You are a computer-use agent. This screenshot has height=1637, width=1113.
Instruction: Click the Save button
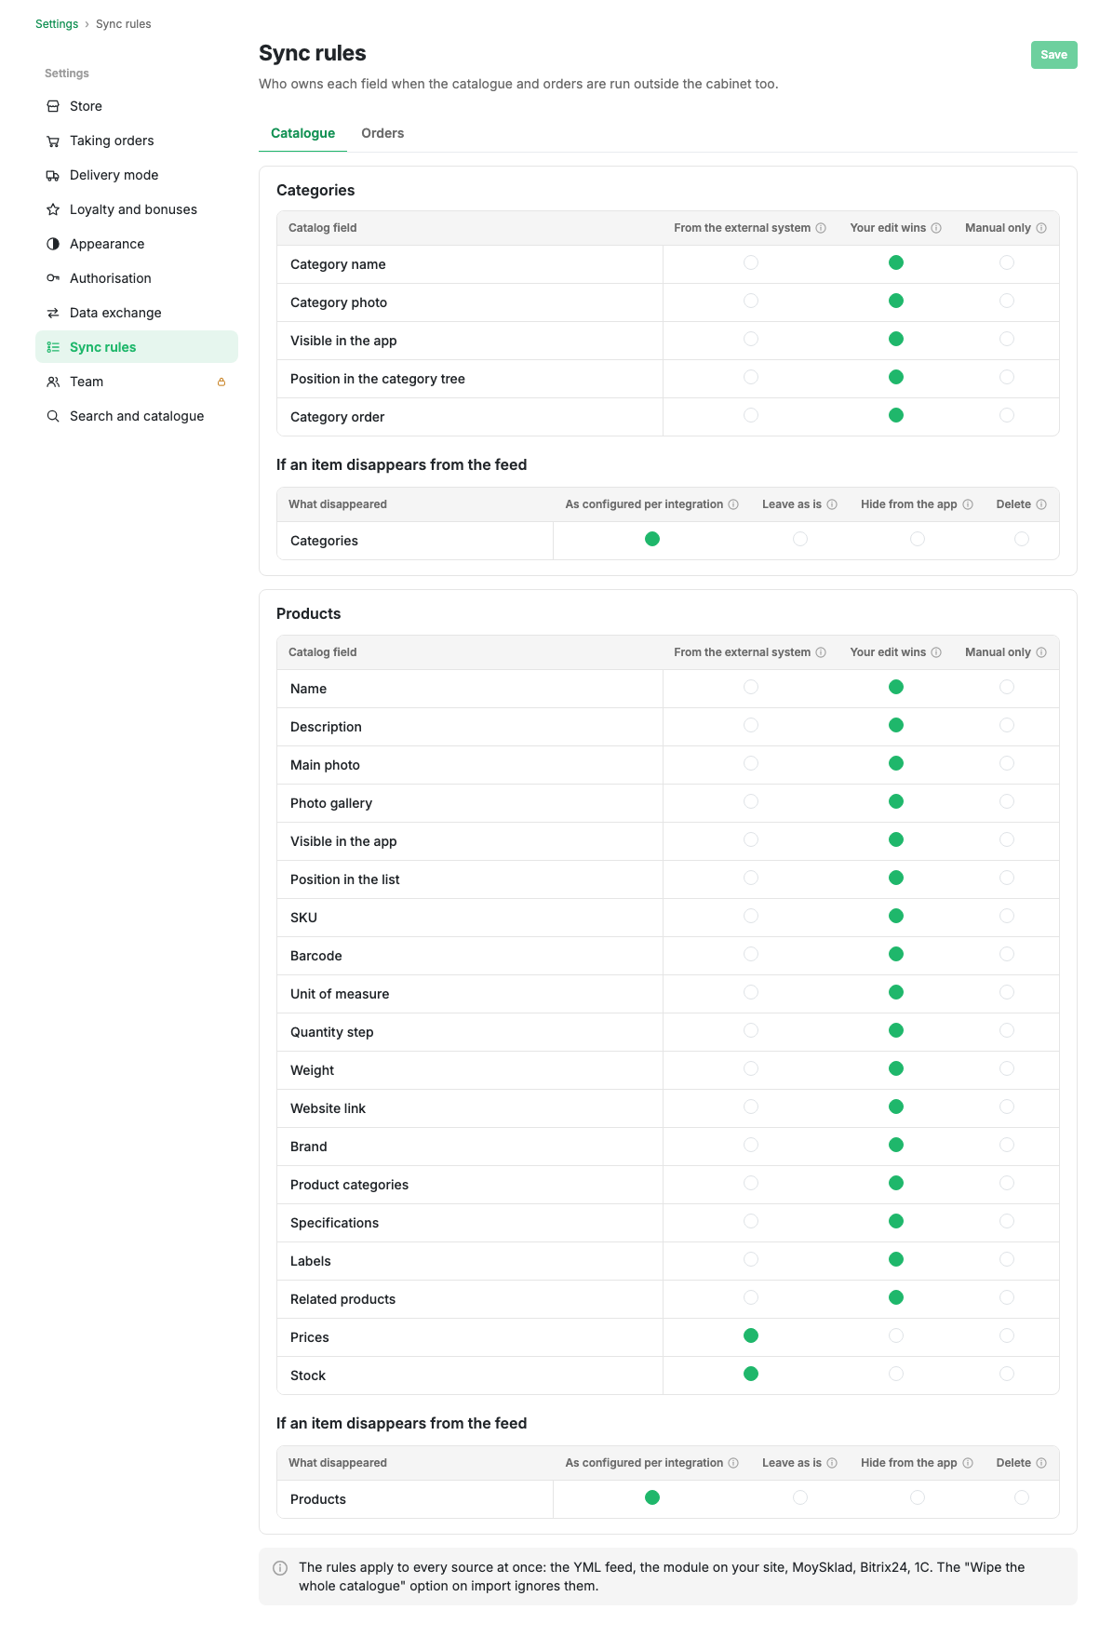pyautogui.click(x=1053, y=55)
